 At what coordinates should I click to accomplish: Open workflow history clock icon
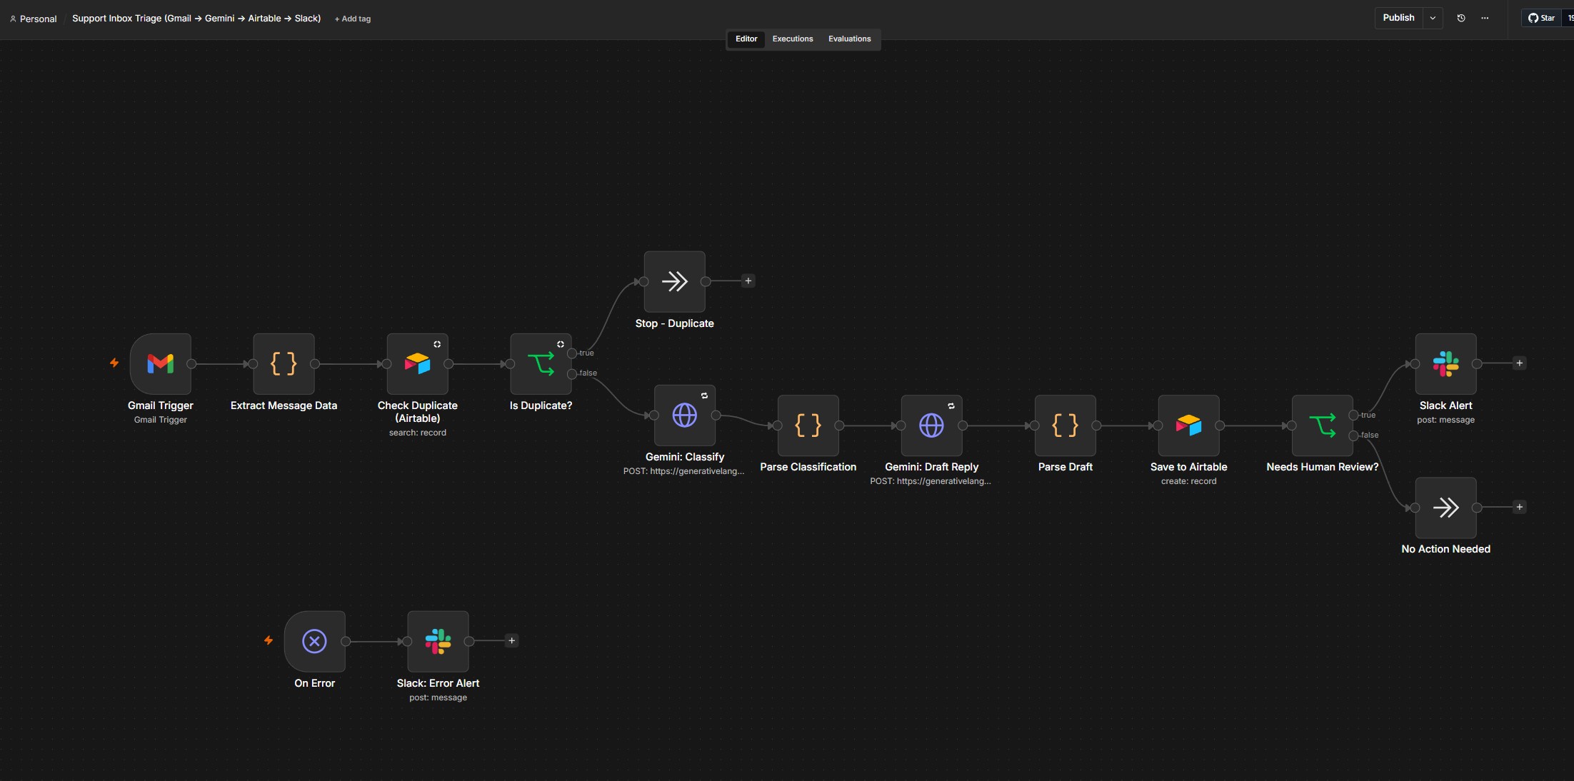(1461, 18)
